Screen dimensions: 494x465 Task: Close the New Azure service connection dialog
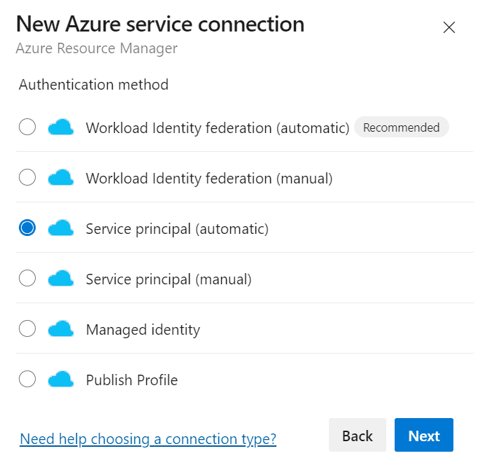[x=449, y=27]
